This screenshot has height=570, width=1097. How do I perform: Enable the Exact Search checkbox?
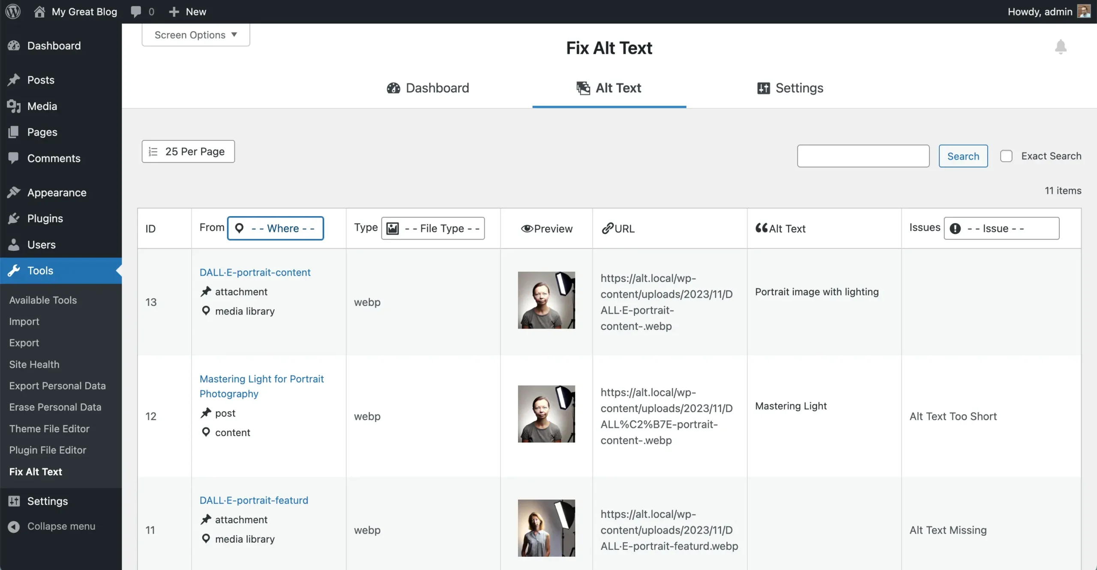click(1006, 156)
